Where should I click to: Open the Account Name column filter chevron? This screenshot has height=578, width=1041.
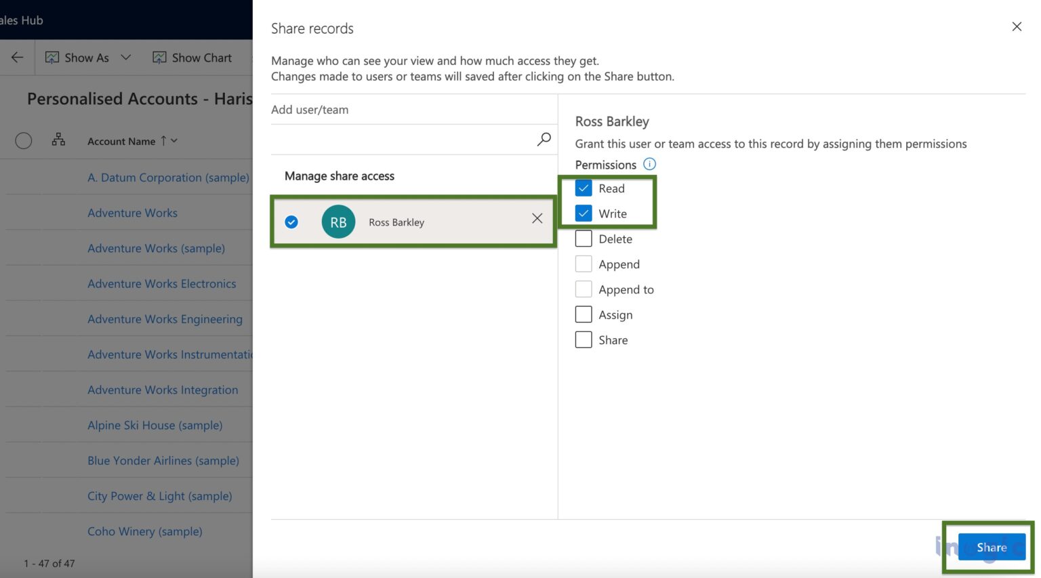[x=175, y=140]
